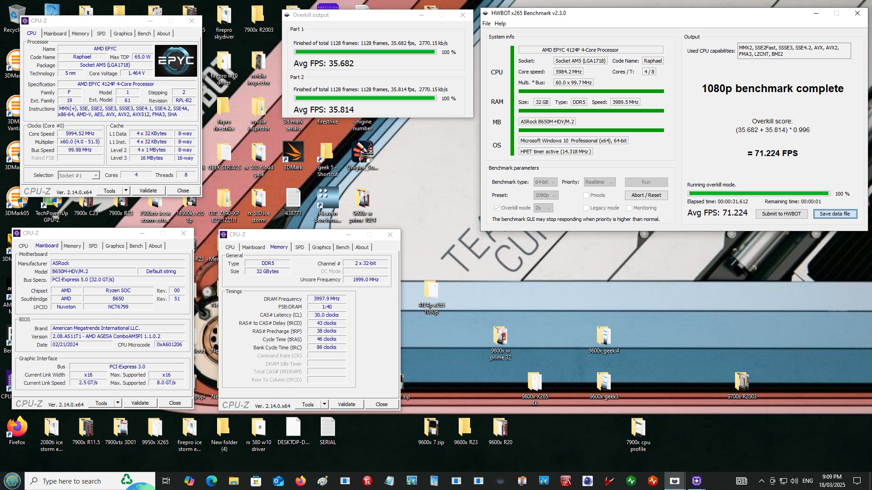The image size is (872, 490).
Task: Open the Preset 1080p dropdown
Action: 545,195
